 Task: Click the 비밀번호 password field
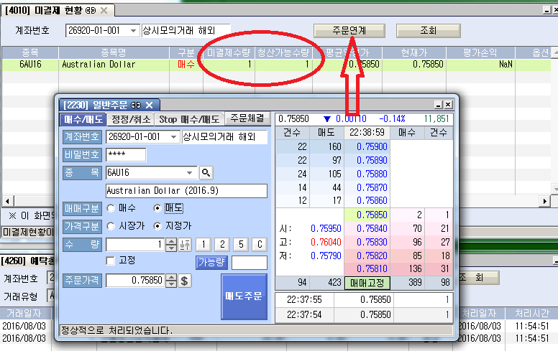[x=126, y=155]
